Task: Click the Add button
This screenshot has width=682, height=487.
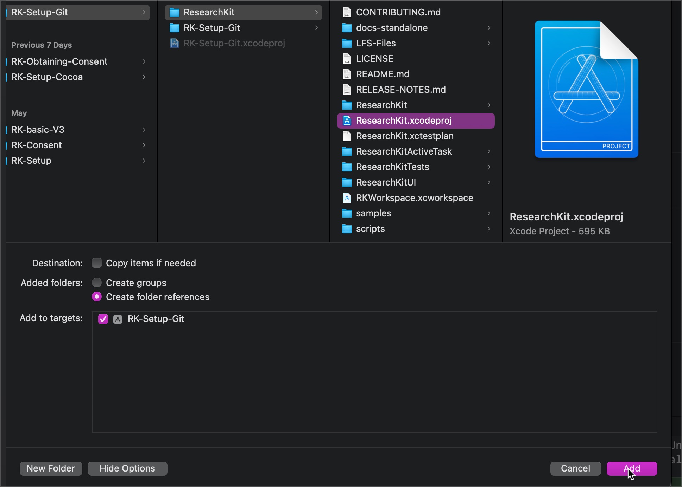Action: point(632,468)
